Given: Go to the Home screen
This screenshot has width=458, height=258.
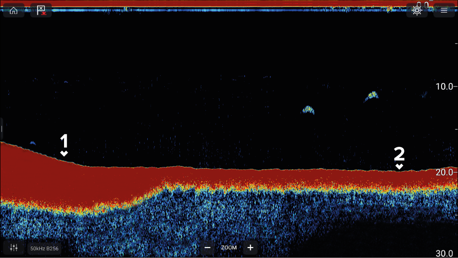Looking at the screenshot, I should coord(14,11).
